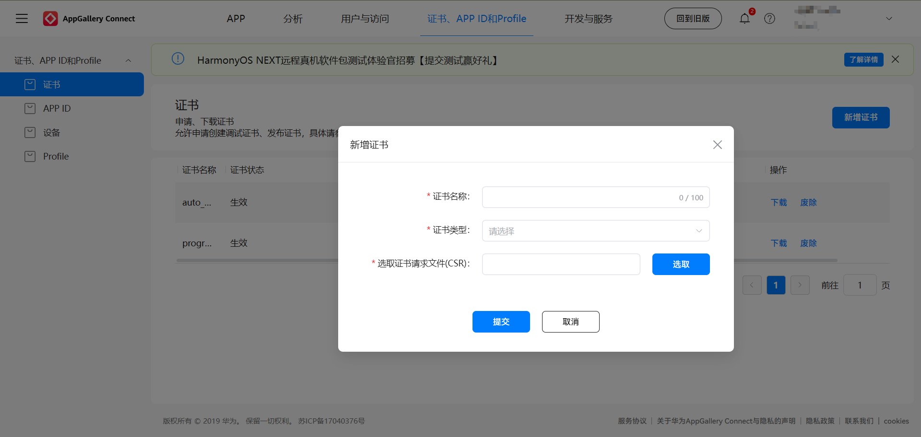The height and width of the screenshot is (437, 921).
Task: Expand the account dropdown arrow
Action: click(x=889, y=19)
